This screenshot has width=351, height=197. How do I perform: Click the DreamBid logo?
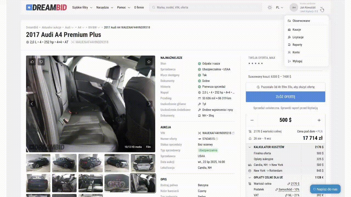[x=46, y=7]
